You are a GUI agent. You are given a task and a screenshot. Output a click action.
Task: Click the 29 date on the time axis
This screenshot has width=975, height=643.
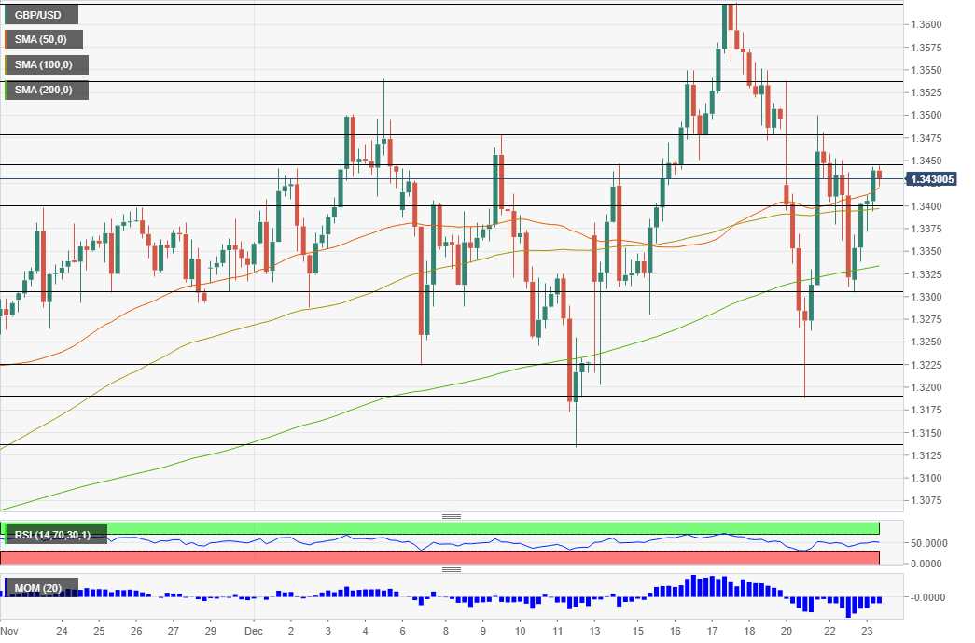211,631
